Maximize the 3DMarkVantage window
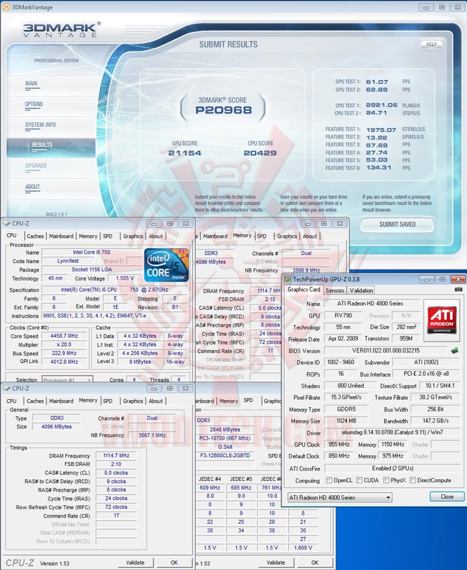 [442, 7]
